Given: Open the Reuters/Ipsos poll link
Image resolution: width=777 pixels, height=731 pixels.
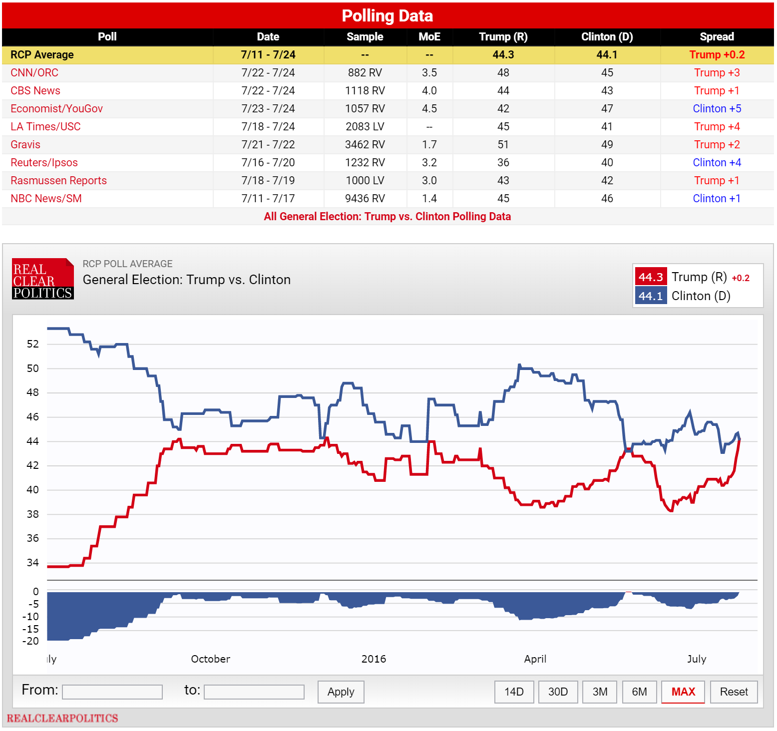Looking at the screenshot, I should [44, 163].
